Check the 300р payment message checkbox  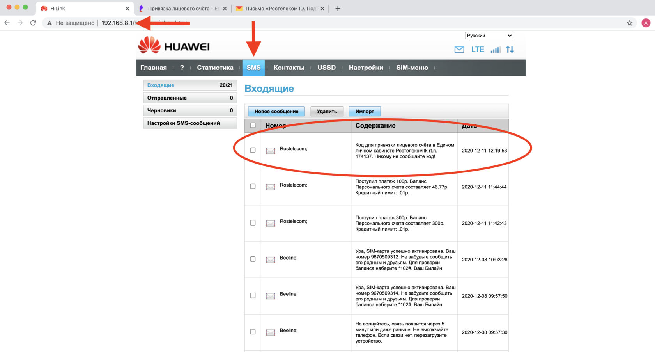tap(253, 222)
